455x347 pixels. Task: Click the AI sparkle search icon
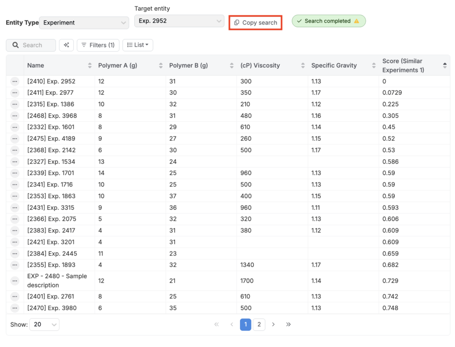pos(66,45)
